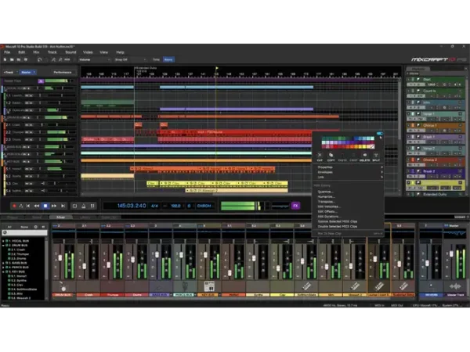Click the DRUM BUS mixer channel fader
The image size is (470, 352).
click(x=60, y=257)
